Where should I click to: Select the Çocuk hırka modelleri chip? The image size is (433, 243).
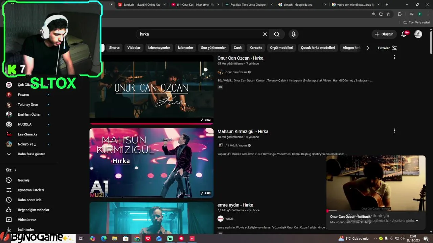point(318,48)
